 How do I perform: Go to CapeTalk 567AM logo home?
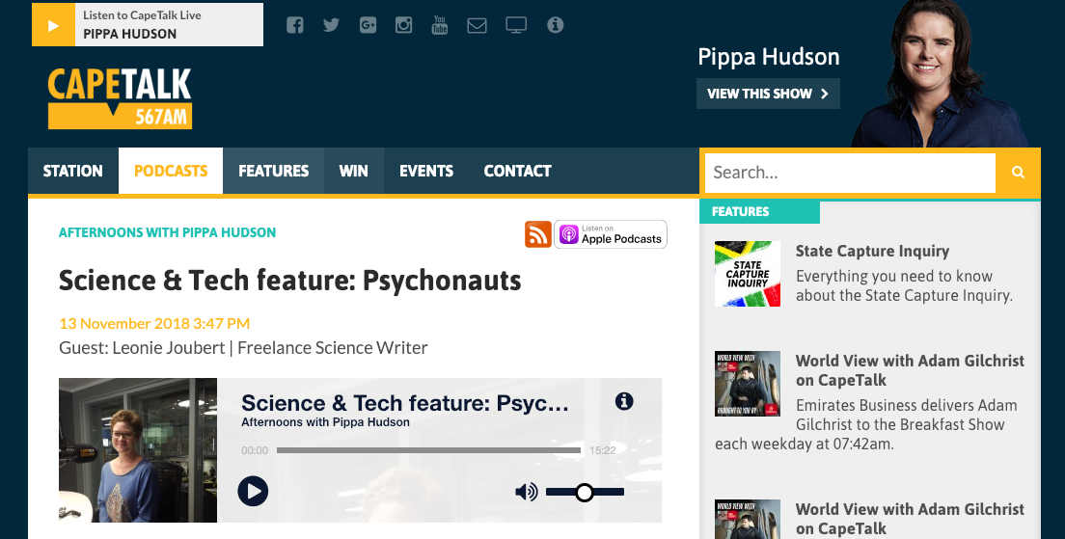pyautogui.click(x=120, y=98)
